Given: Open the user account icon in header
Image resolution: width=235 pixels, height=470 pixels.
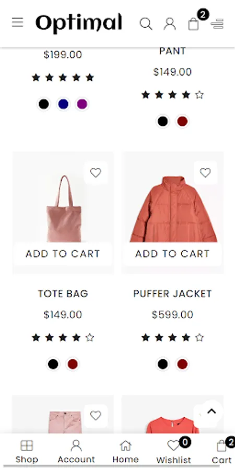Looking at the screenshot, I should tap(170, 23).
